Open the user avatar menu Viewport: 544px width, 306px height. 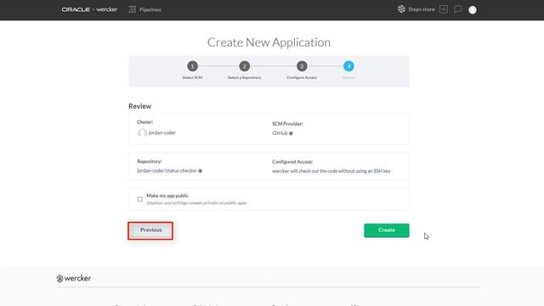pyautogui.click(x=473, y=10)
